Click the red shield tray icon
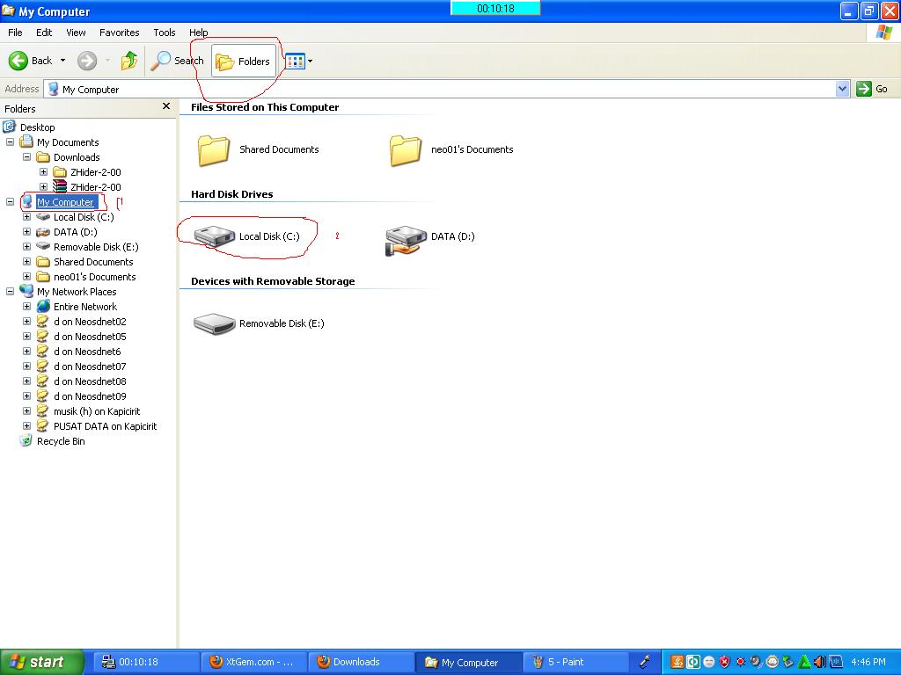Screen dimensions: 901x675 coord(725,662)
